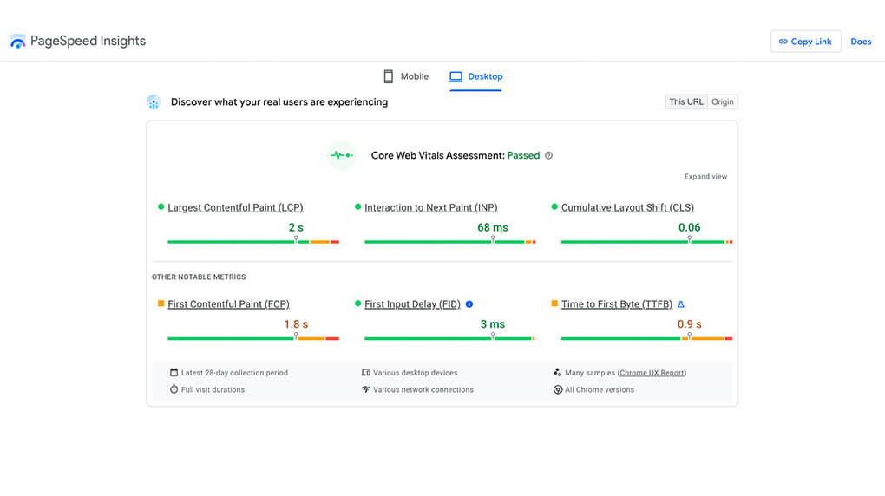885x496 pixels.
Task: Open the Docs link
Action: click(860, 42)
